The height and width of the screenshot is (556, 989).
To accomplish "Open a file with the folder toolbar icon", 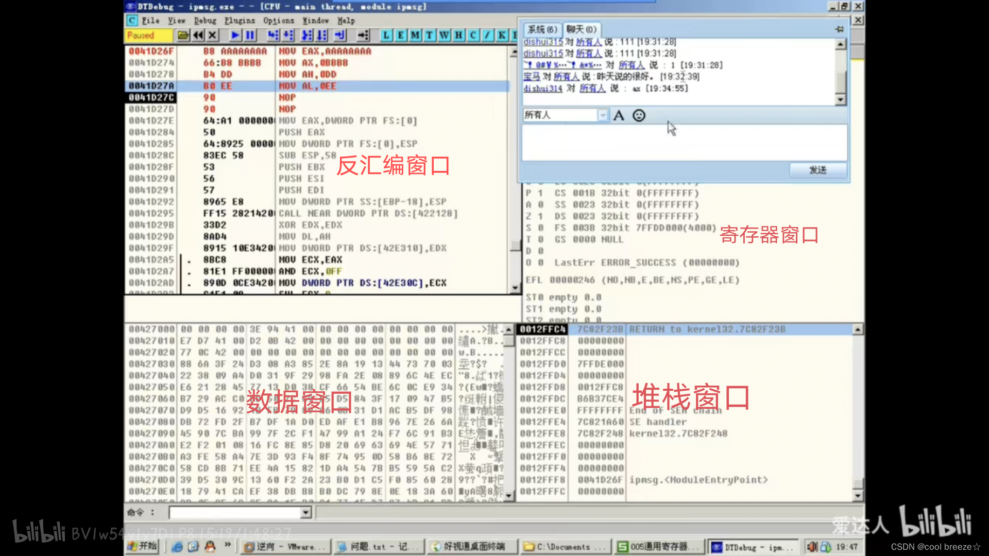I will point(183,36).
